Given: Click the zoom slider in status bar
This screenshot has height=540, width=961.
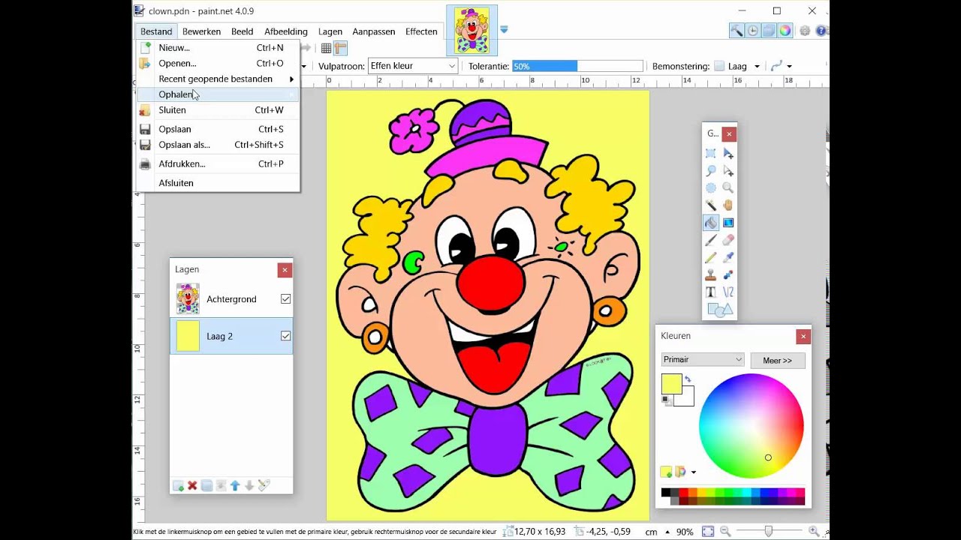Looking at the screenshot, I should pos(768,531).
